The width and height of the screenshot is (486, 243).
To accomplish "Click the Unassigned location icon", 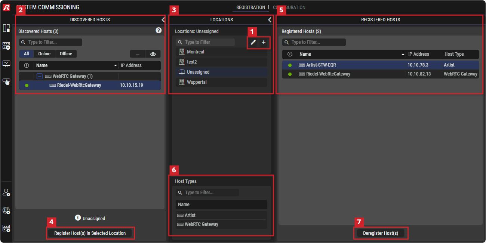I will coord(182,72).
